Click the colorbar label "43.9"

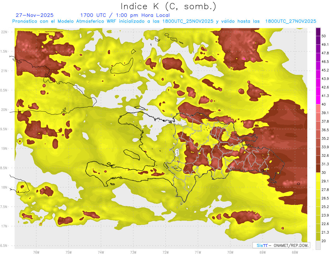(325, 79)
